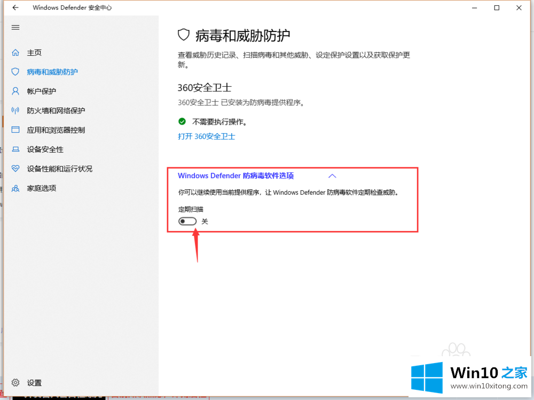Click the firewall antenna icon

pyautogui.click(x=15, y=110)
